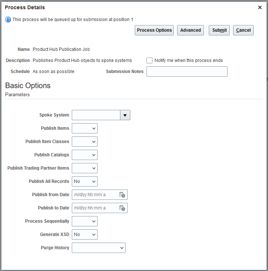Cancel the process submission
The image size is (268, 271).
[x=243, y=30]
